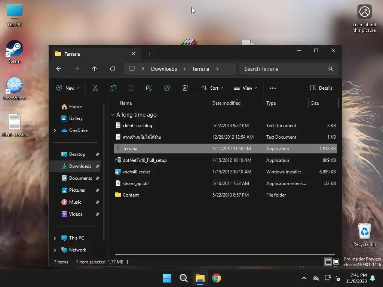
Task: Expand Network tree node
Action: point(55,250)
